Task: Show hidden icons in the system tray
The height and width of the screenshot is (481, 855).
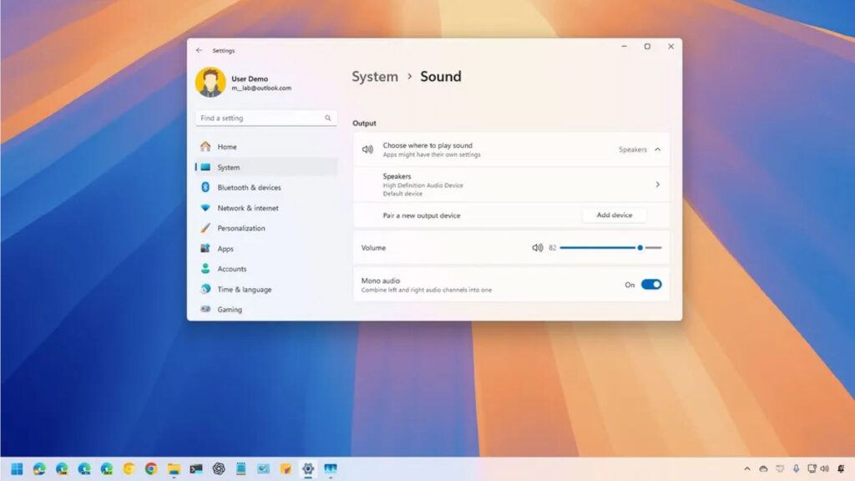Action: 747,468
